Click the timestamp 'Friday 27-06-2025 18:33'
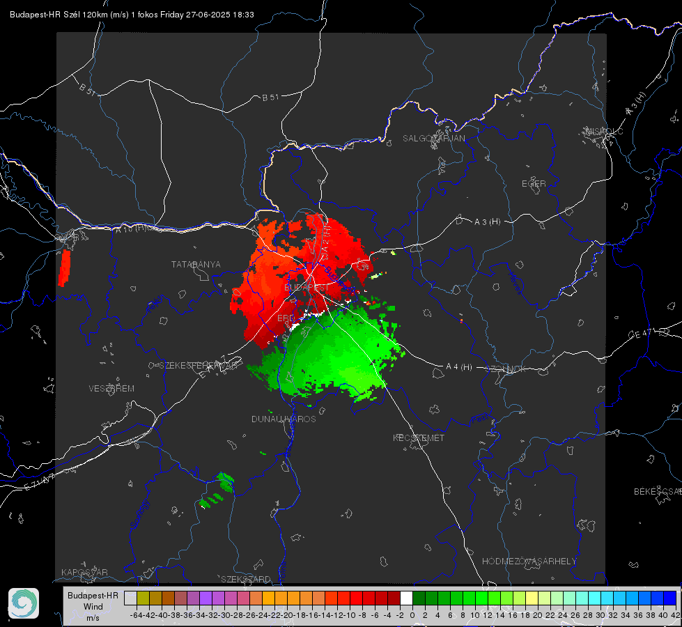The height and width of the screenshot is (627, 682). pos(207,15)
